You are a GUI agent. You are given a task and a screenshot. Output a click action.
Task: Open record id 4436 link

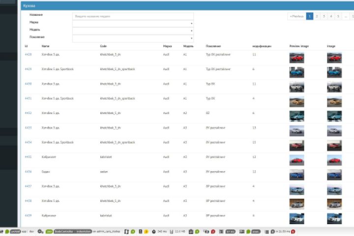pyautogui.click(x=28, y=172)
